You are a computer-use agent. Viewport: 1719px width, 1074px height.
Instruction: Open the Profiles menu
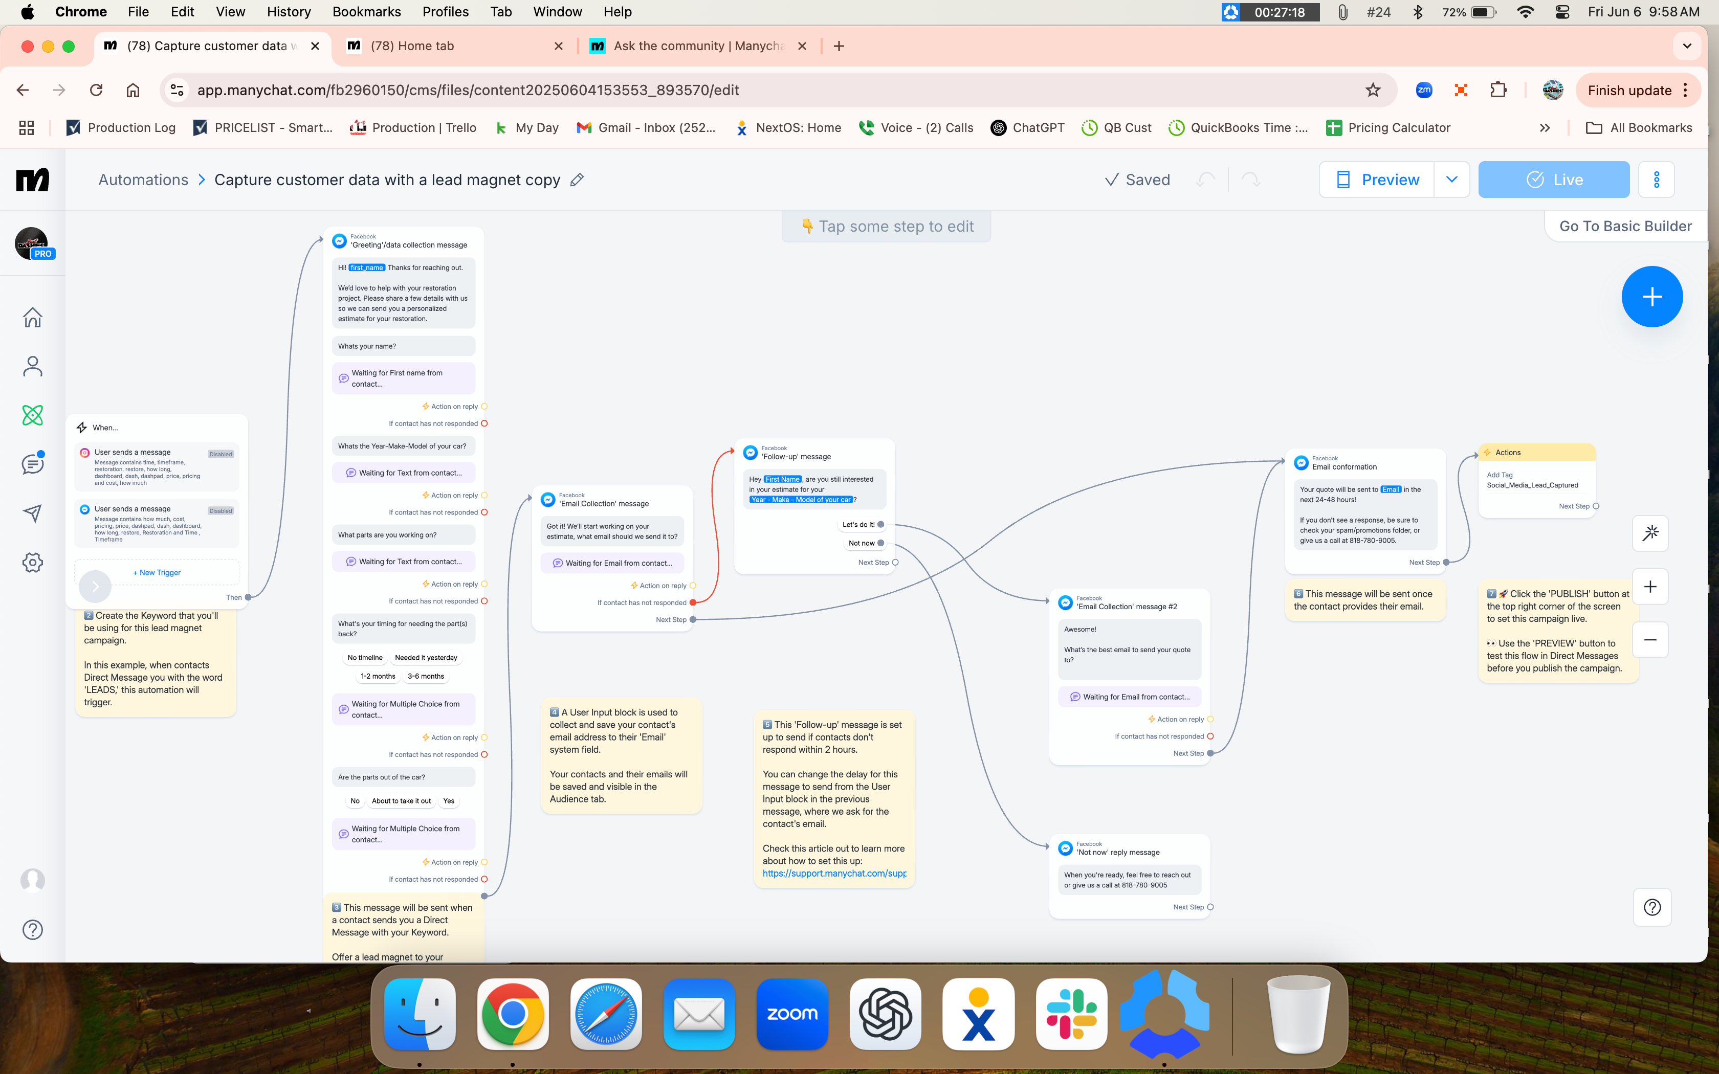[x=446, y=12]
